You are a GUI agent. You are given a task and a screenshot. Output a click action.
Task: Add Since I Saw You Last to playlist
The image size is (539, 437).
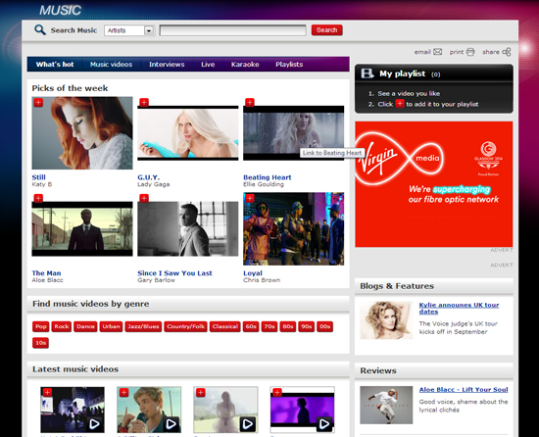(144, 198)
